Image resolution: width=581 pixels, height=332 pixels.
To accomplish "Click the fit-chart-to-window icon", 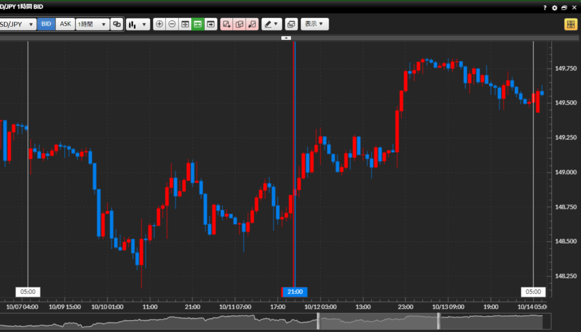I will 185,24.
